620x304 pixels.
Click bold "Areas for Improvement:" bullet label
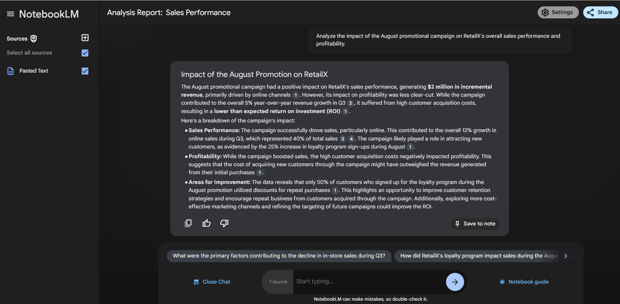point(219,182)
